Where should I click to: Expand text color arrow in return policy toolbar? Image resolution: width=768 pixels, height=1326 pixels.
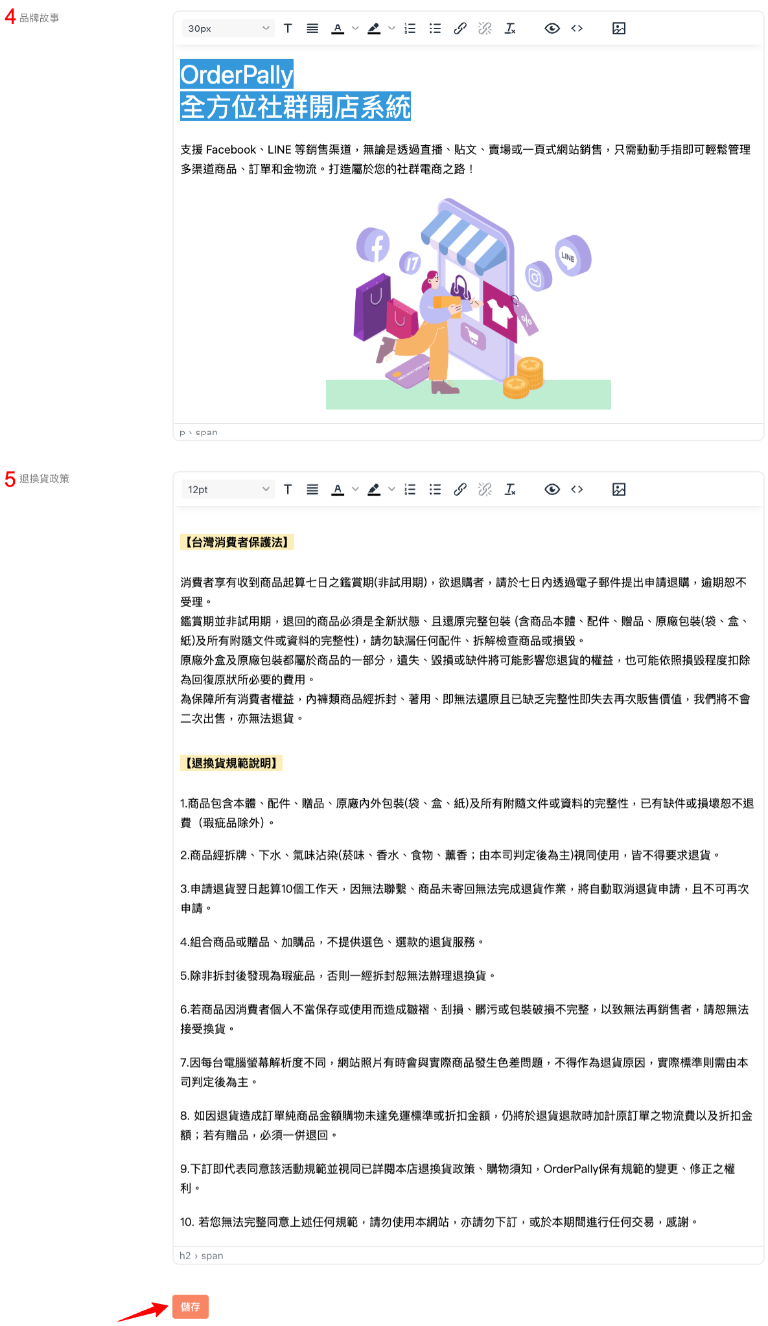[355, 490]
